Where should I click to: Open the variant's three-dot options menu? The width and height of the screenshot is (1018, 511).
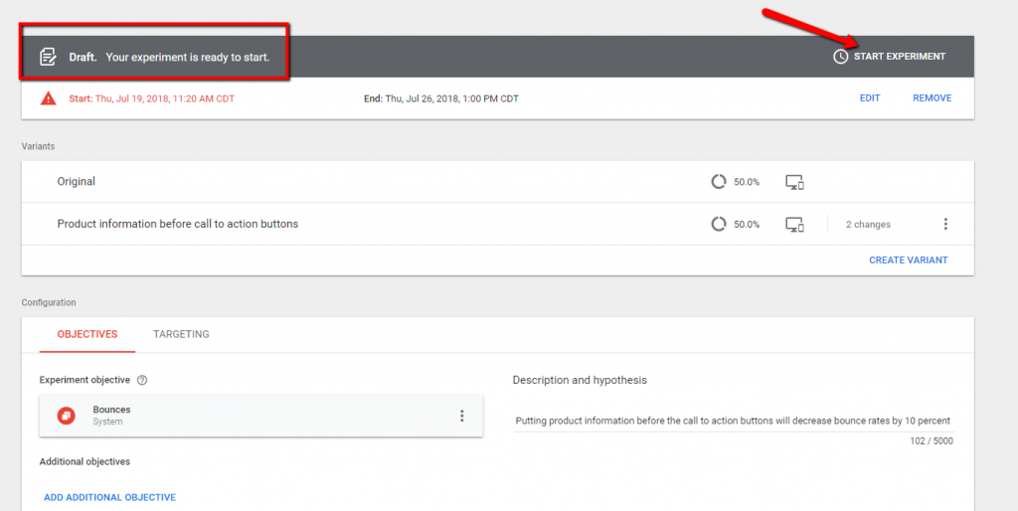945,225
